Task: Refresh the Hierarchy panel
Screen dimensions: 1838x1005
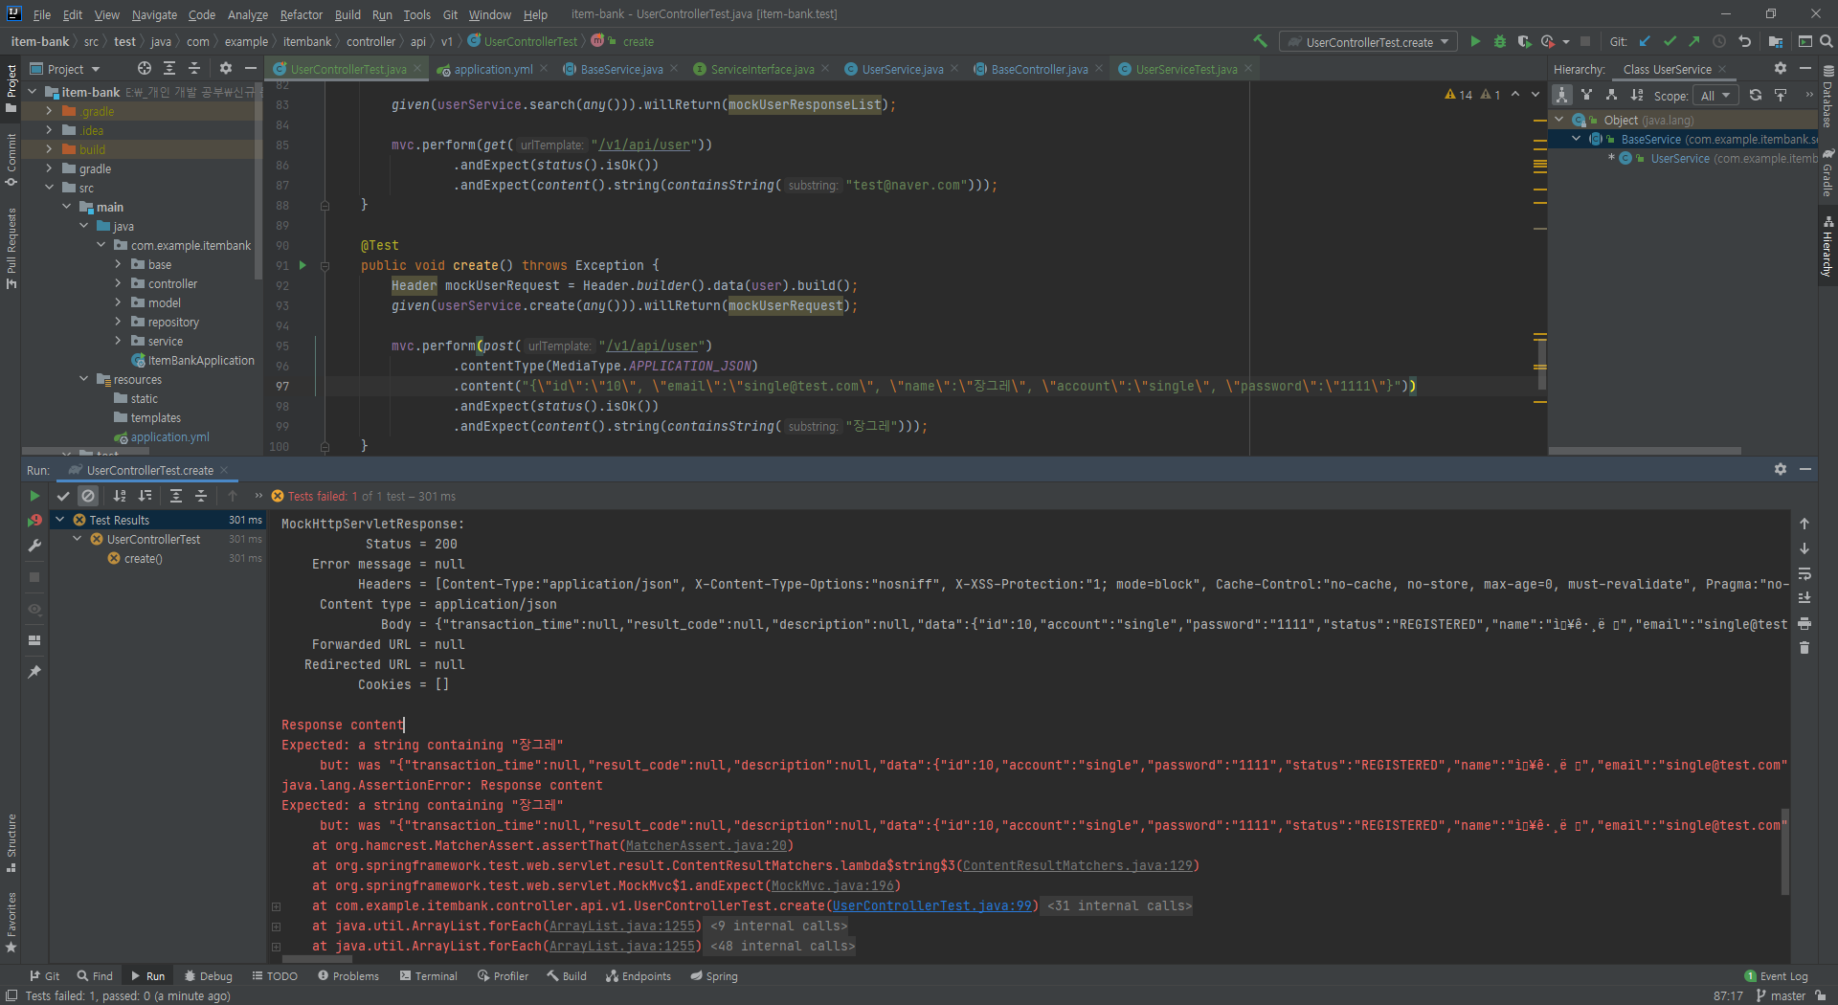Action: click(1756, 95)
